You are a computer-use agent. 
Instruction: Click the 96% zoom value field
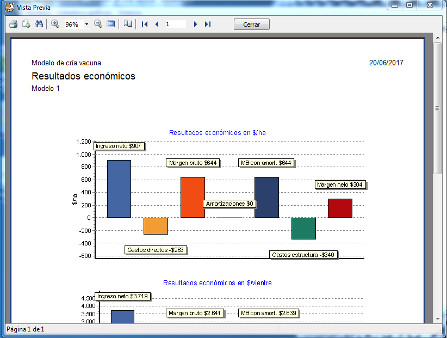[74, 24]
